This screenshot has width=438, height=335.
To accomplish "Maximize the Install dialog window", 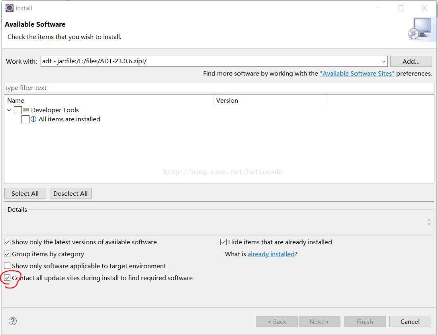I will pyautogui.click(x=401, y=8).
